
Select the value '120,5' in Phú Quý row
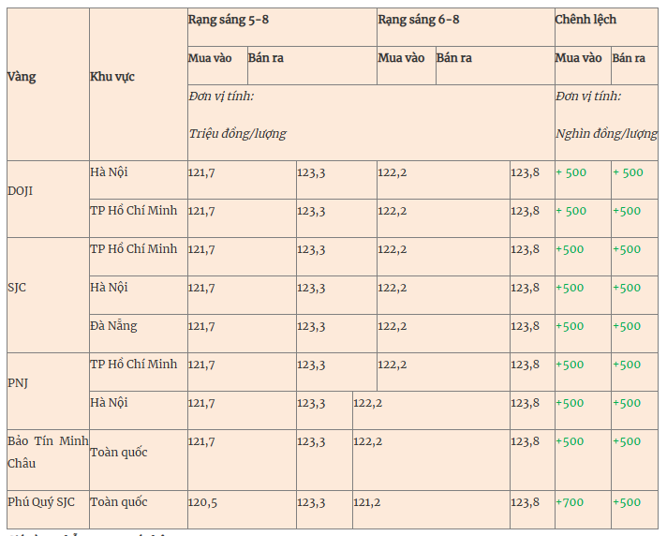202,503
